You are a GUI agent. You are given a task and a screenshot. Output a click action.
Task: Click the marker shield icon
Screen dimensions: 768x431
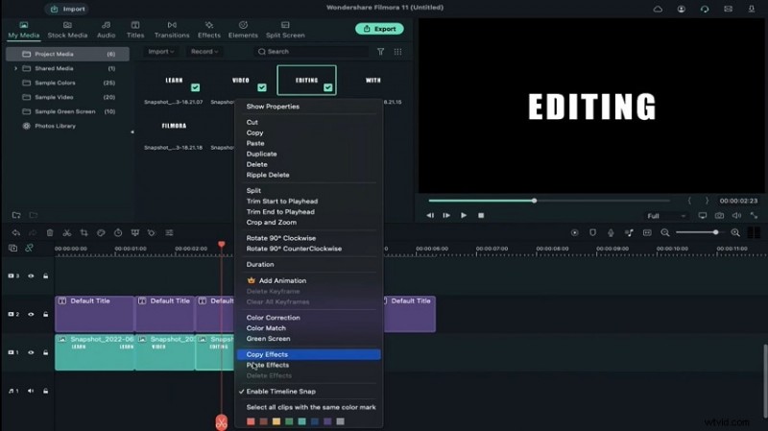click(592, 233)
